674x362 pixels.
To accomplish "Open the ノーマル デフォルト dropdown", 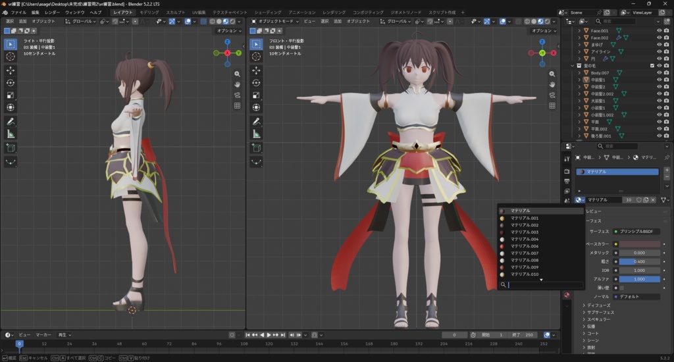I will pos(636,297).
